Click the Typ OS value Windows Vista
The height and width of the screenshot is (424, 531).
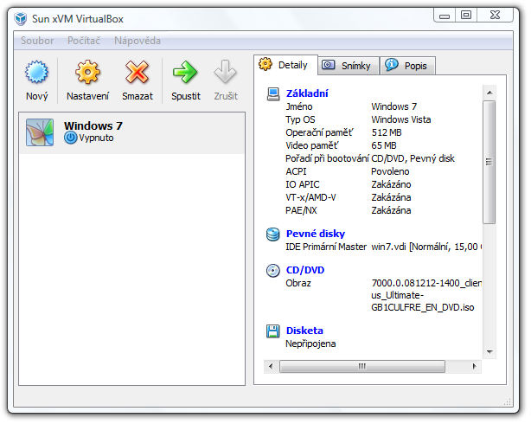(401, 119)
